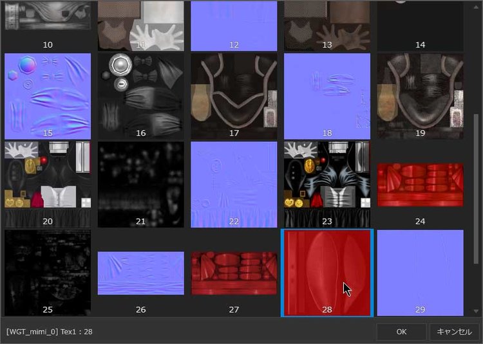Pick the dark blurry texture 21
Screen dimensions: 483x344
(x=141, y=185)
